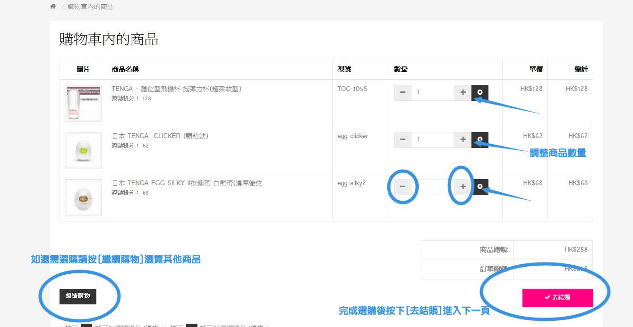The width and height of the screenshot is (633, 327).
Task: Click the 獎勵積分 128 reward points text
Action: 131,98
